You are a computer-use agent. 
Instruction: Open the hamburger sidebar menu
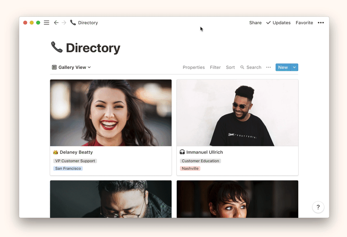tap(47, 23)
